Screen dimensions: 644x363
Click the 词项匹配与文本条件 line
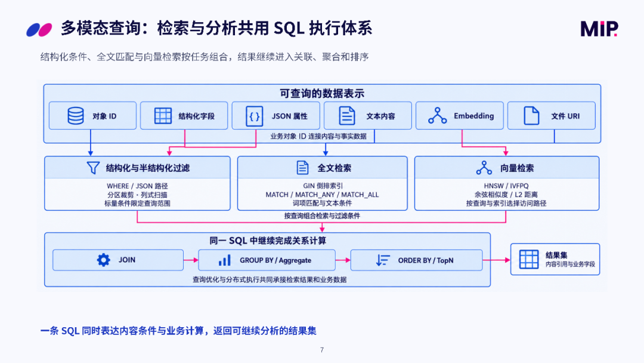click(322, 203)
